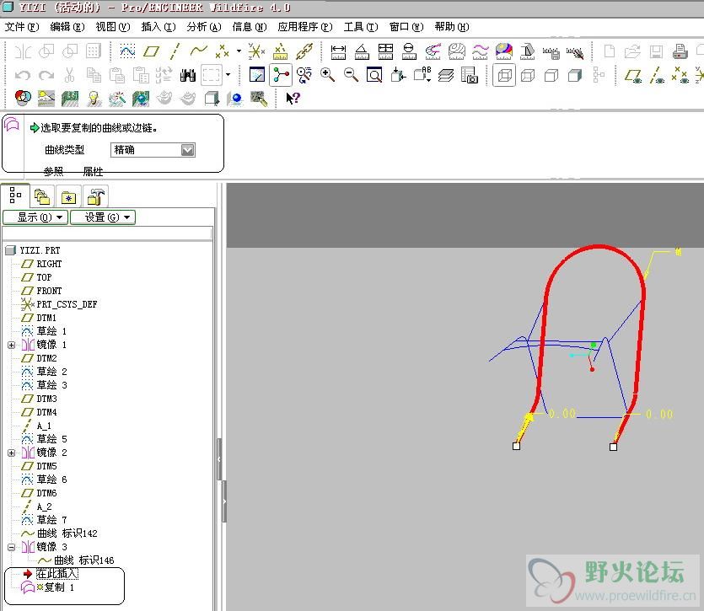This screenshot has height=611, width=704.
Task: Click the Print icon
Action: 680,51
